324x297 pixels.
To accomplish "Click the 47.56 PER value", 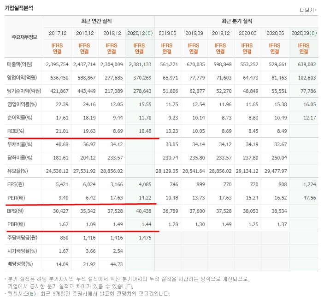I will pyautogui.click(x=310, y=198).
